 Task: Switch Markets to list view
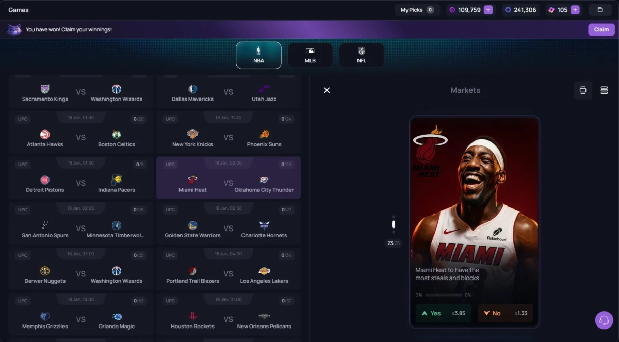tap(604, 90)
